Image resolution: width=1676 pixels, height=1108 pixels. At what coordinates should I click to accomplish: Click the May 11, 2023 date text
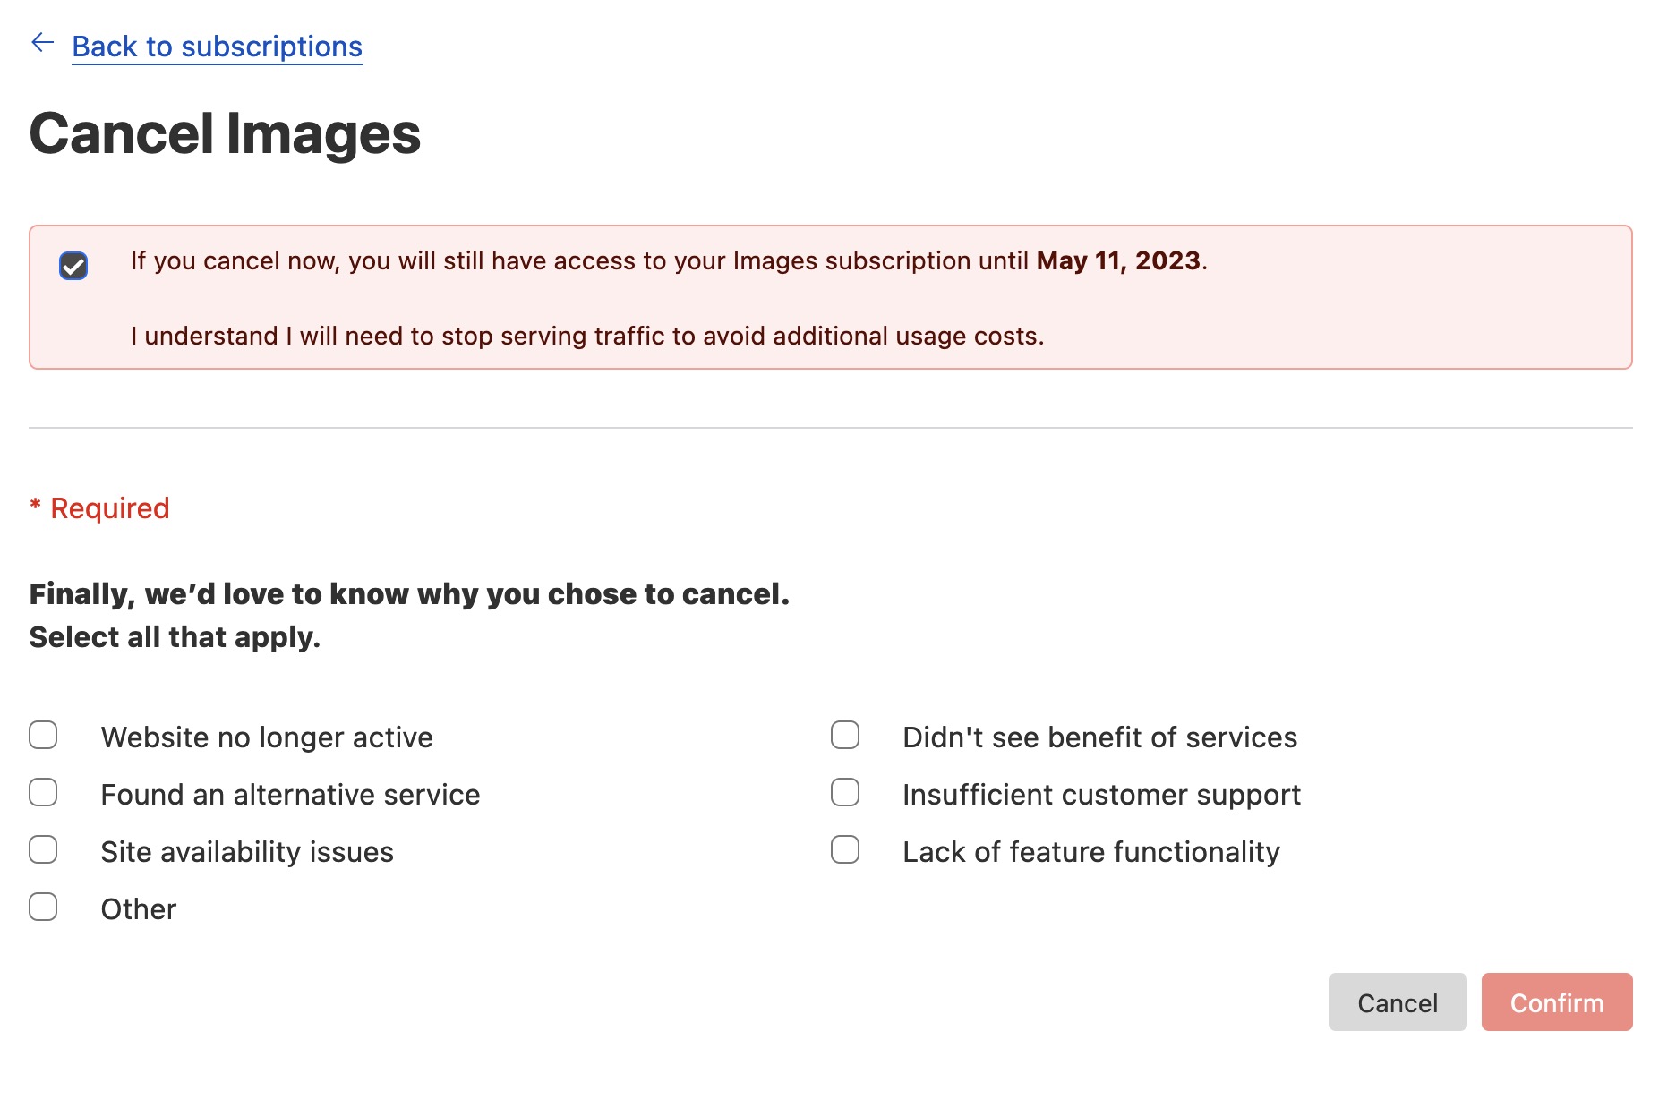(1118, 260)
